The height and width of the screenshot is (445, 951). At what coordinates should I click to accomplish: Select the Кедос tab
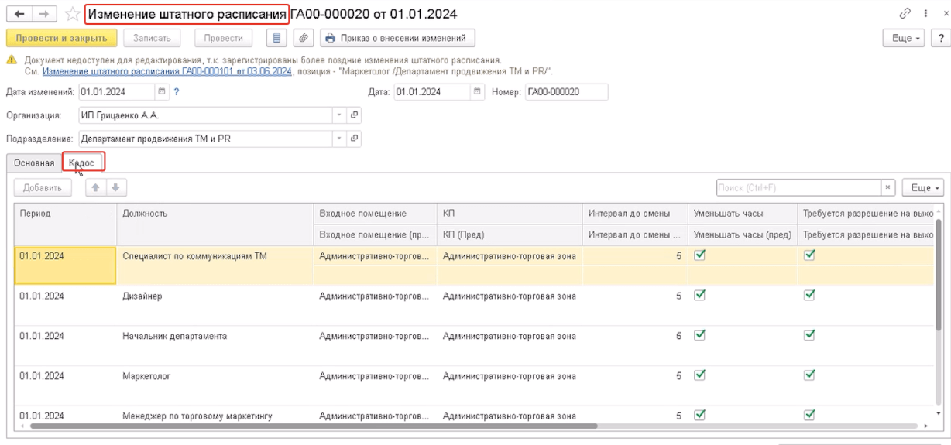pos(82,163)
